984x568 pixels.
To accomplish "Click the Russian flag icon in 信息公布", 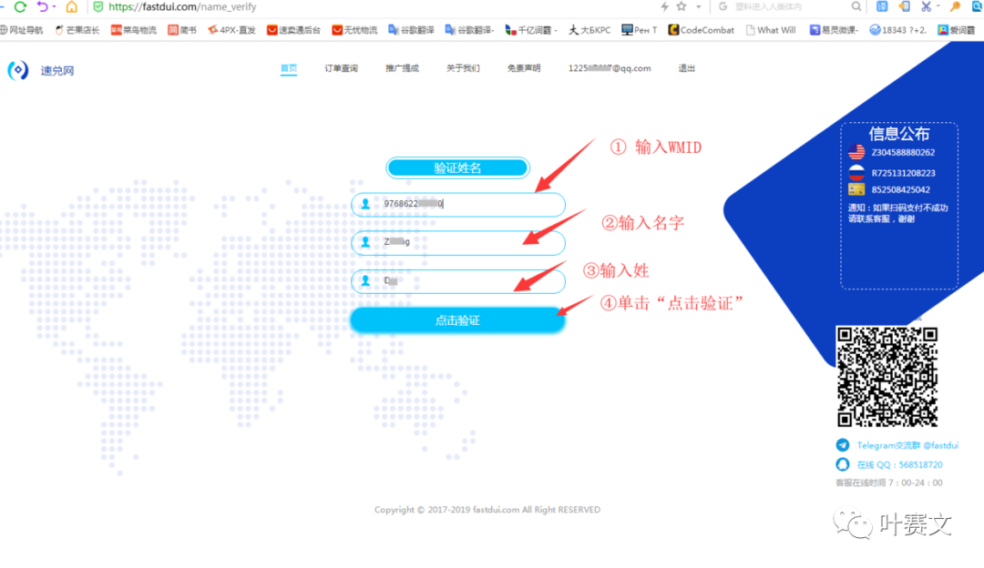I will click(856, 172).
